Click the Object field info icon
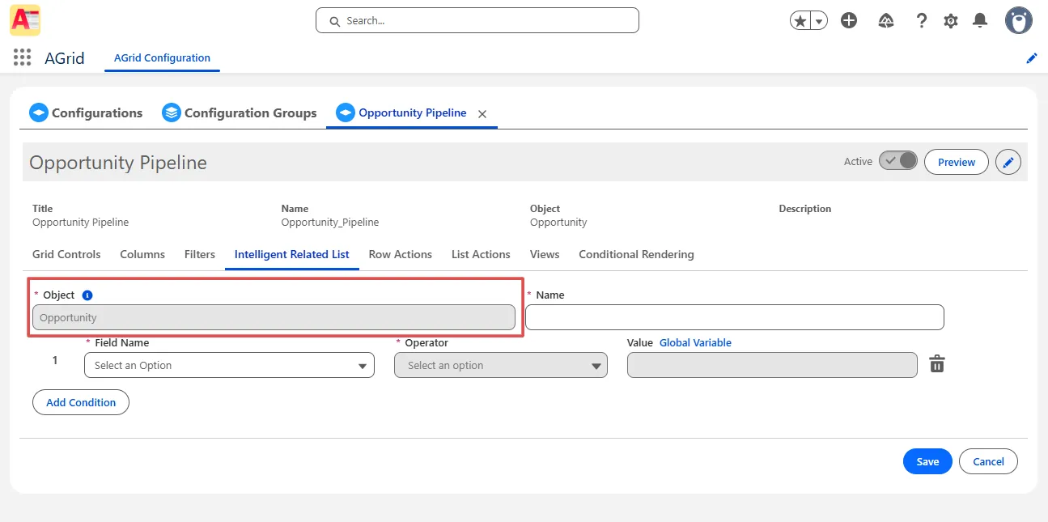 tap(87, 295)
